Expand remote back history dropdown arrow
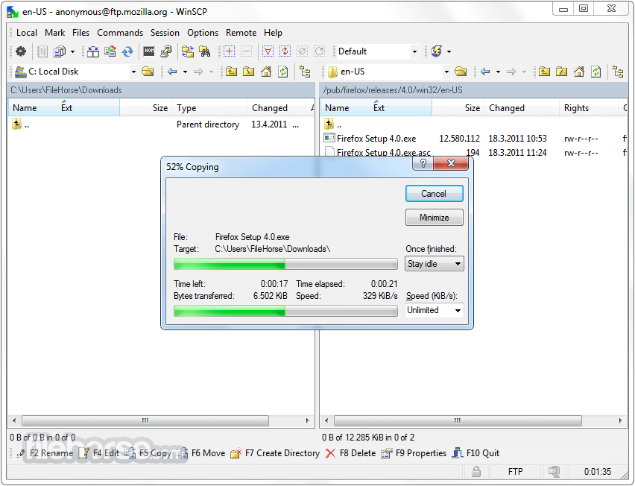635x486 pixels. click(x=498, y=72)
